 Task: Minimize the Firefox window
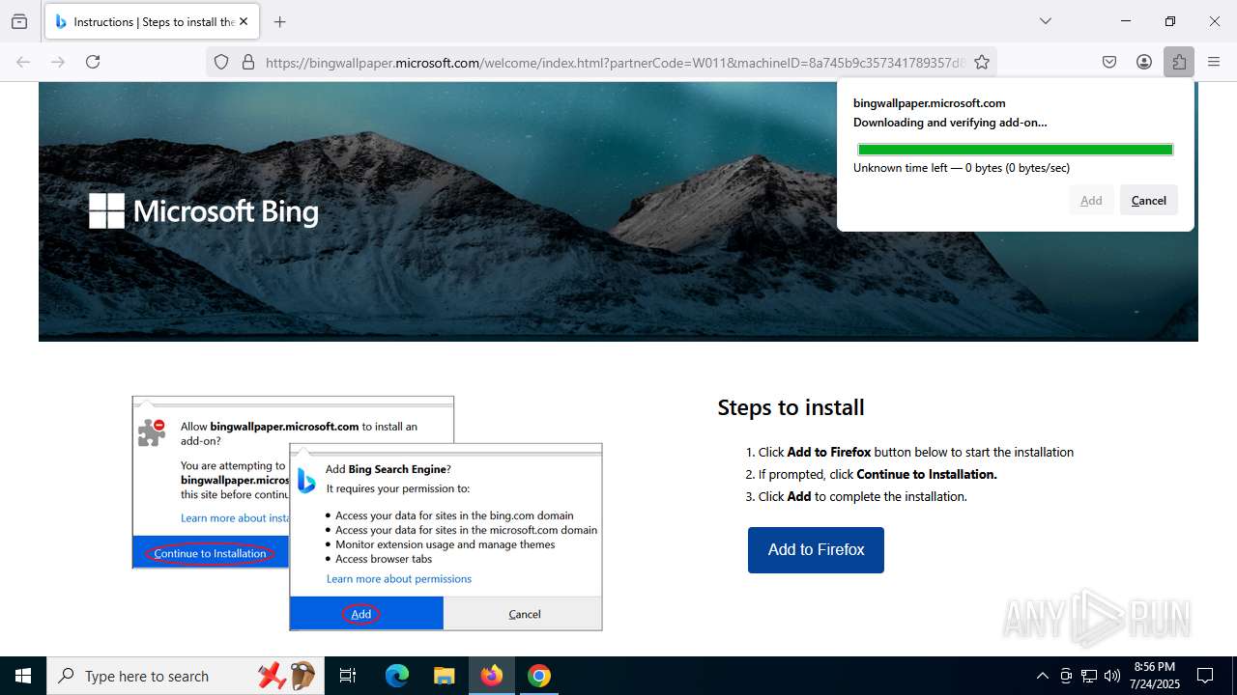click(x=1126, y=21)
